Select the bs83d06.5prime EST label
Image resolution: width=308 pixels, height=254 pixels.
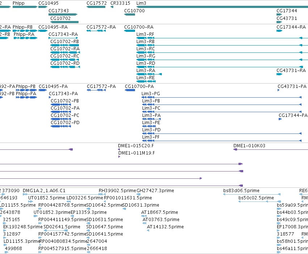(241, 191)
